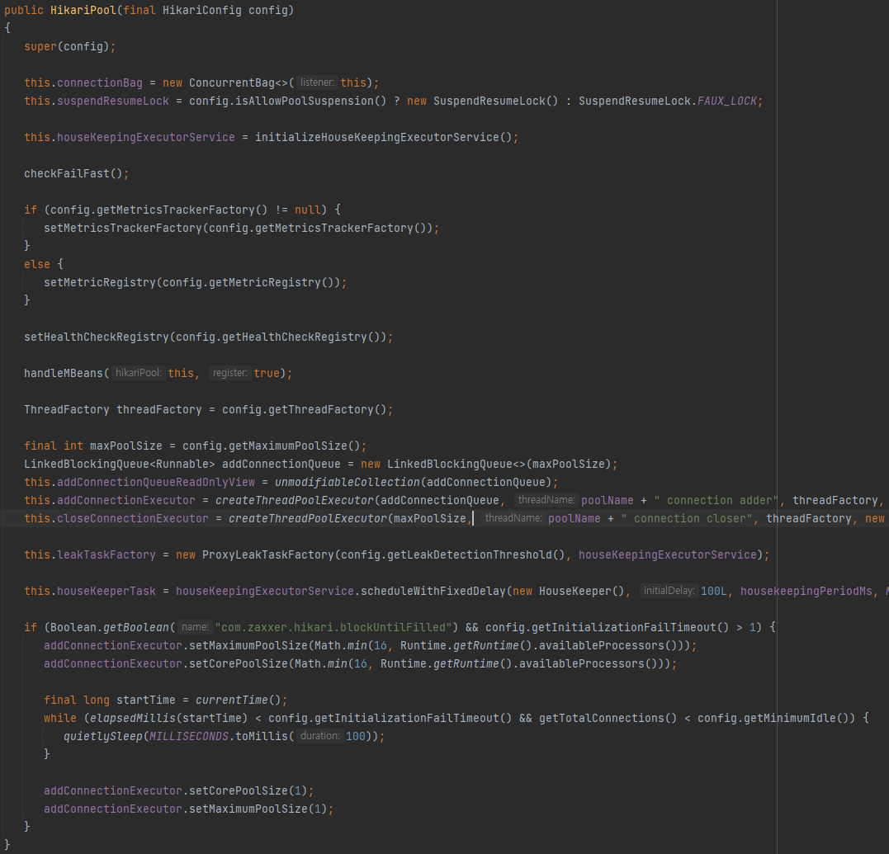This screenshot has width=889, height=854.
Task: Click Boolean.getBoolean in the if condition
Action: coord(110,627)
